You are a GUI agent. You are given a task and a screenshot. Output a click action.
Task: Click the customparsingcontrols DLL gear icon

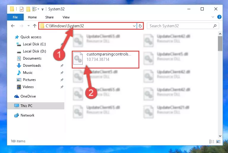coord(78,58)
